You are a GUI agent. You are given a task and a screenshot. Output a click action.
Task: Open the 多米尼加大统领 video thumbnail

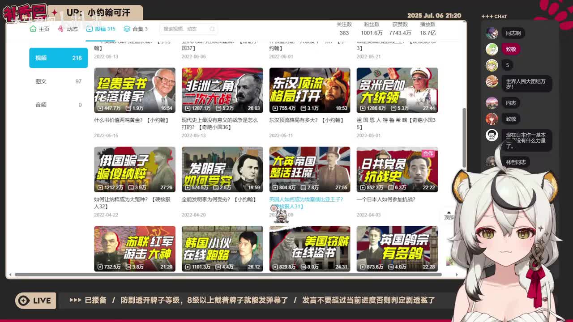tap(397, 90)
